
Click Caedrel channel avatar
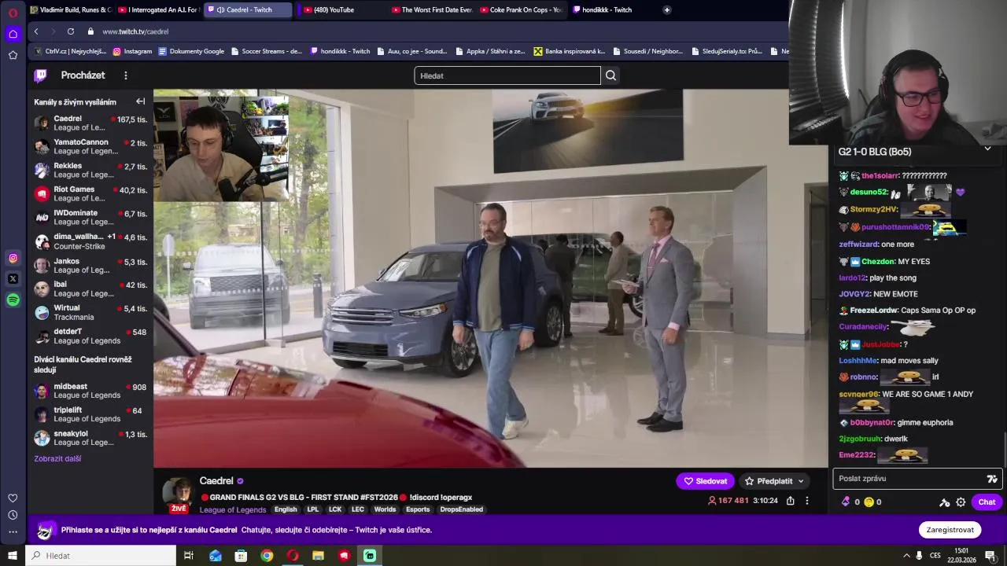click(x=179, y=493)
